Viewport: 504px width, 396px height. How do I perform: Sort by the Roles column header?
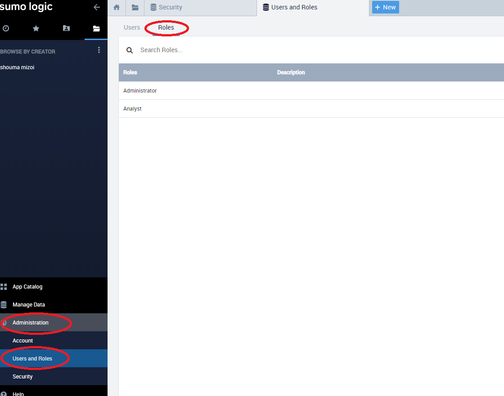[x=130, y=72]
